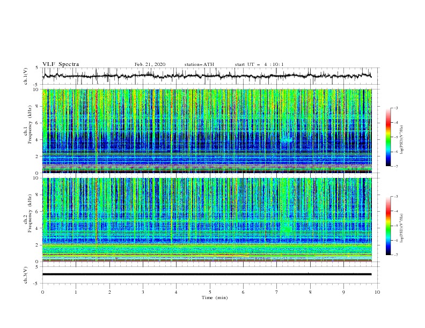Click the date 'Feb. 21, 2020'

(150, 64)
